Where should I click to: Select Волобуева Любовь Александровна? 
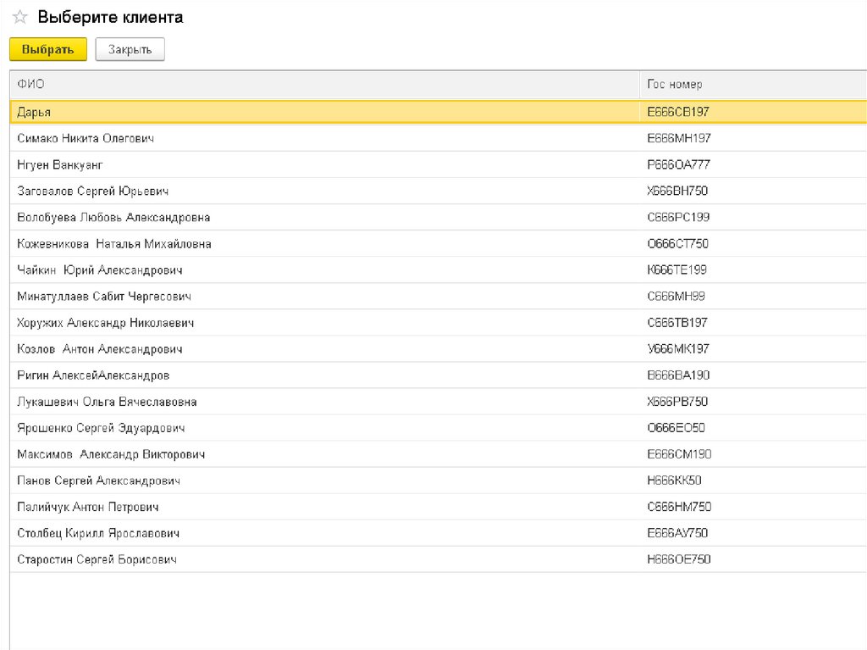(x=113, y=218)
